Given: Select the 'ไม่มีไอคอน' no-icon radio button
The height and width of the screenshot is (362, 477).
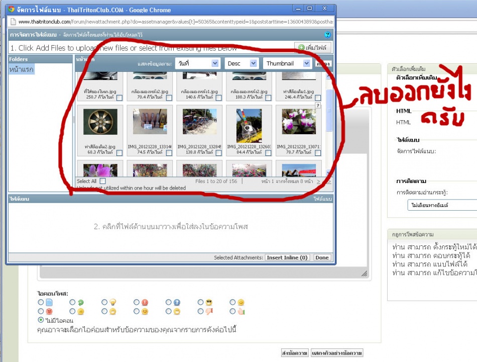Looking at the screenshot, I should [x=41, y=320].
